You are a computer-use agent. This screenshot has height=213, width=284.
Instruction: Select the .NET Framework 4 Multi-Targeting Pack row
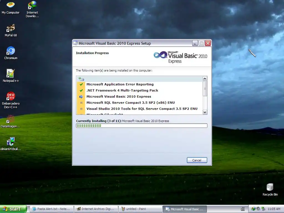pos(140,90)
